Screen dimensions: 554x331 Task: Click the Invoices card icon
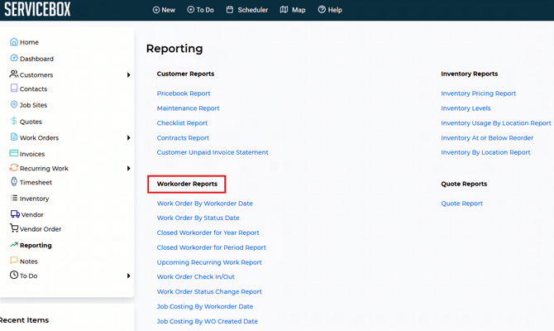coord(14,153)
